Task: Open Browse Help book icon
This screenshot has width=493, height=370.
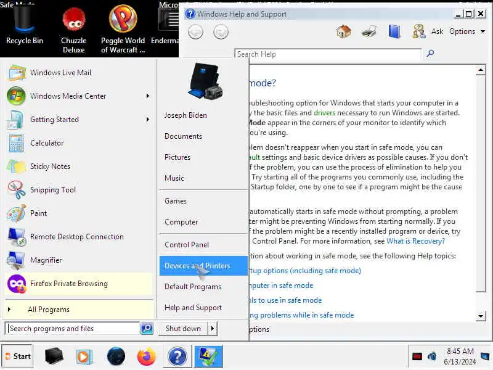Action: 394,31
